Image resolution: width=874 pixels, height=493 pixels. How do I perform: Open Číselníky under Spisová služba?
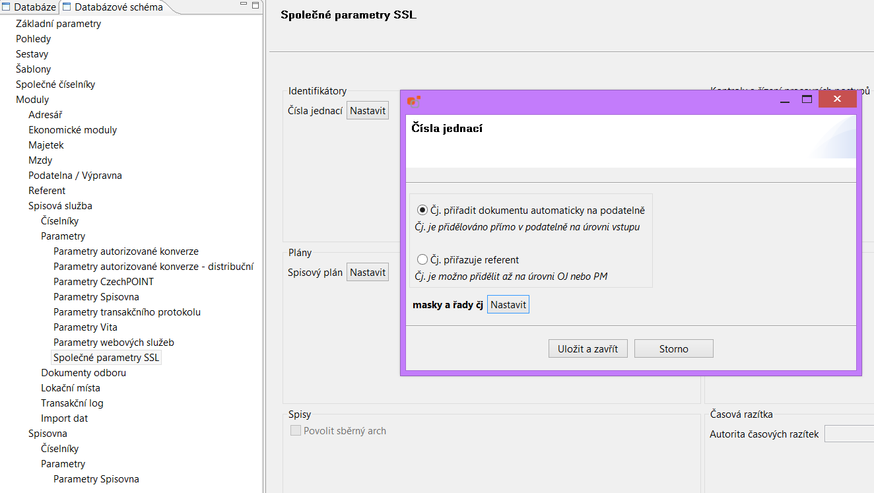tap(59, 221)
